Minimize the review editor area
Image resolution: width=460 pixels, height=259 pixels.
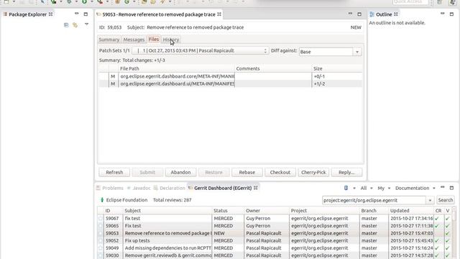[x=350, y=14]
